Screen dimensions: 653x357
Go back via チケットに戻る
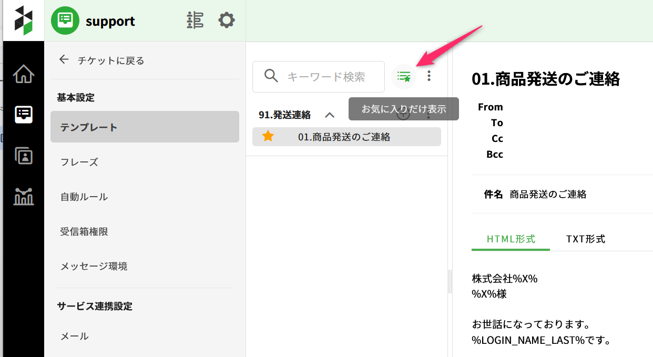click(x=101, y=60)
